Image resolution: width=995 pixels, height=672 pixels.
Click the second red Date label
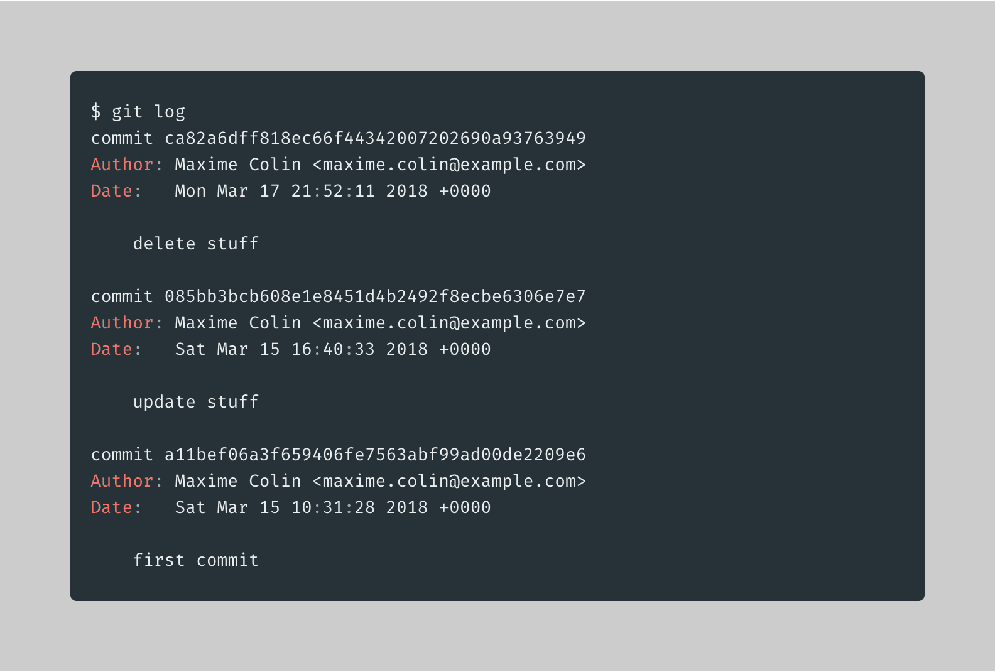tap(112, 349)
